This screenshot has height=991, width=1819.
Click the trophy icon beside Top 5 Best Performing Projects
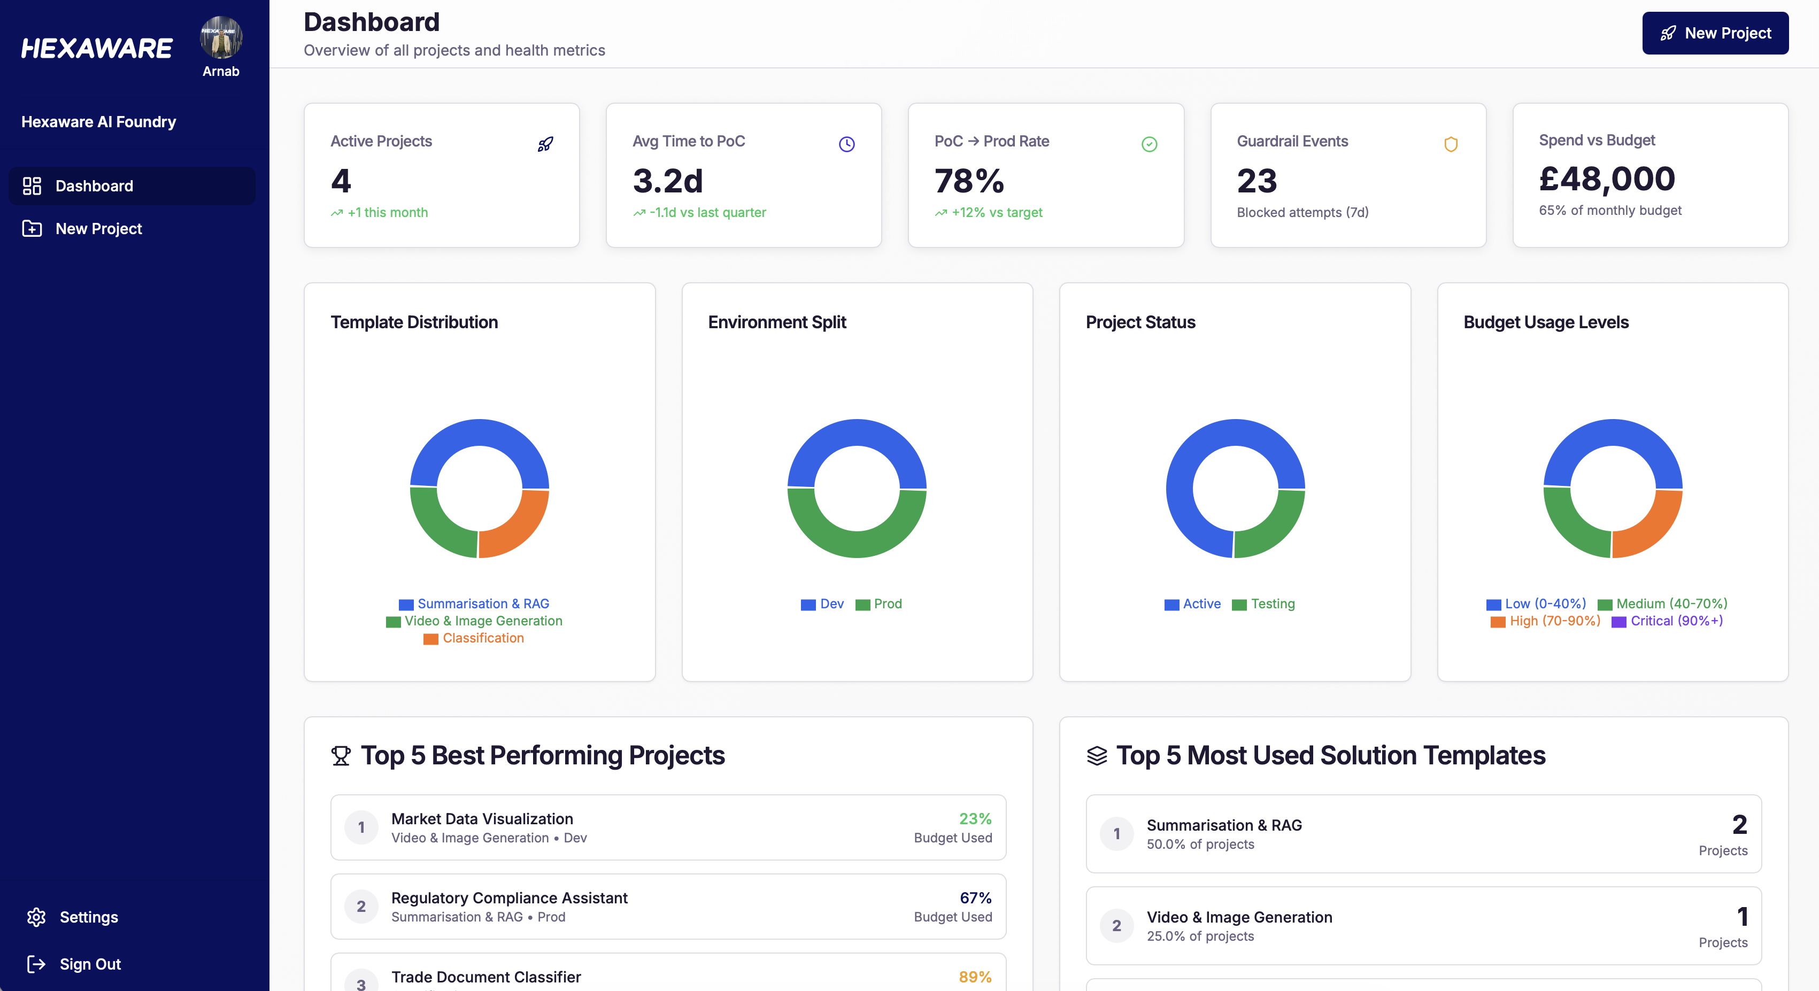[341, 755]
